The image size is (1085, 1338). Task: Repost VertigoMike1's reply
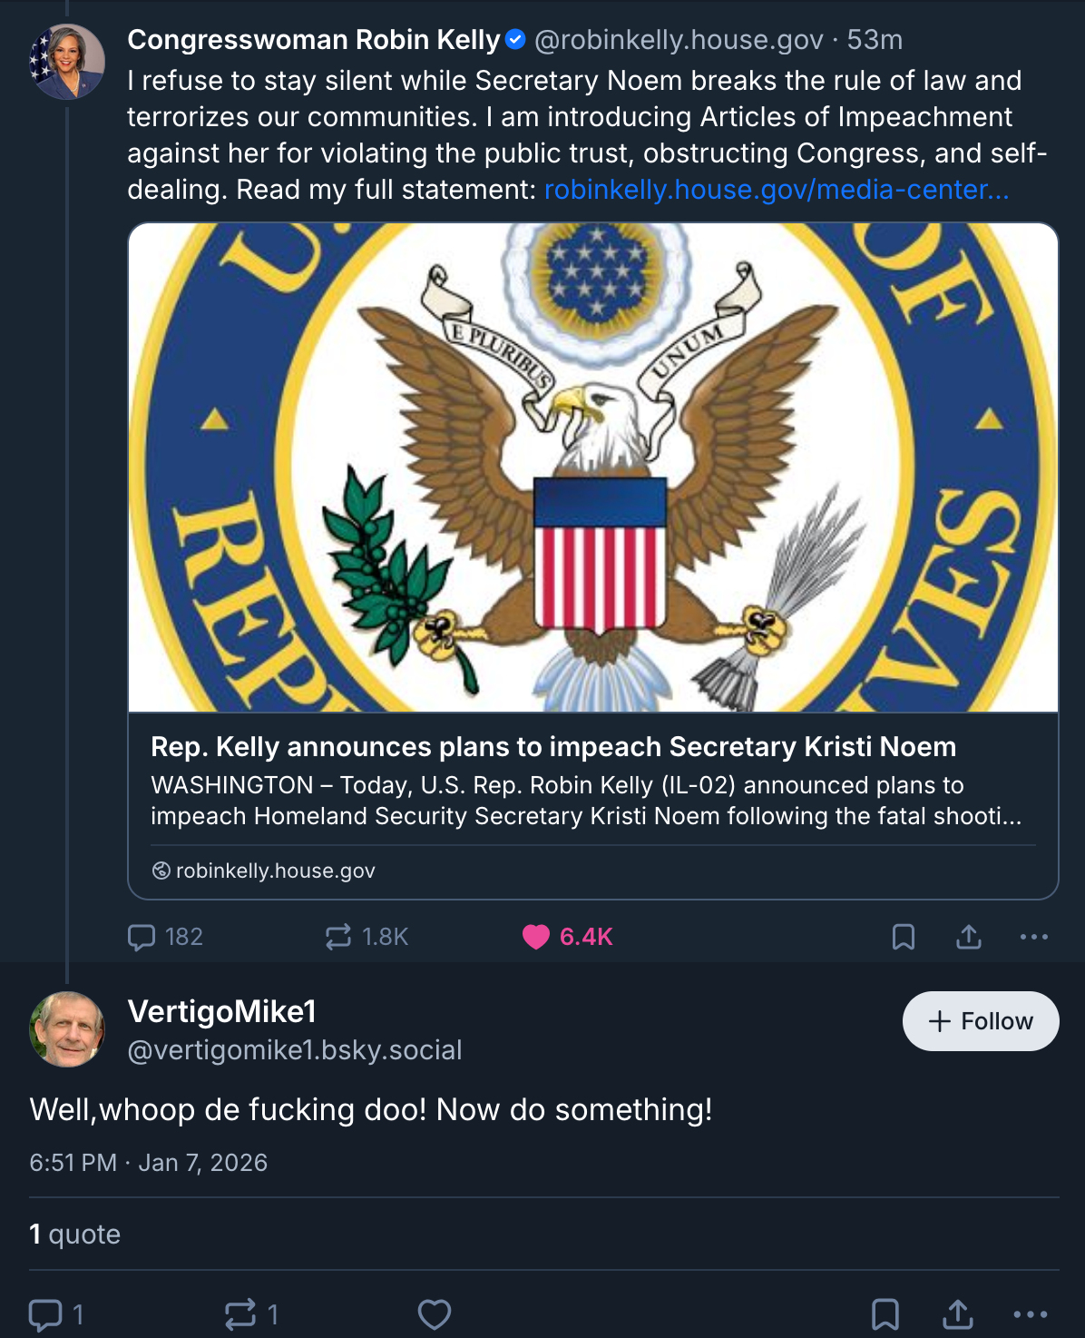tap(240, 1314)
